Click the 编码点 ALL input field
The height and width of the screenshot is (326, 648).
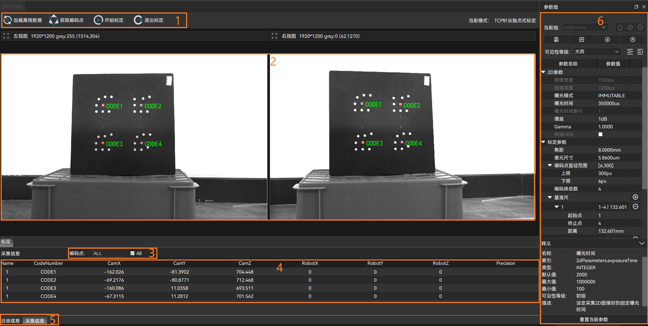tap(108, 253)
